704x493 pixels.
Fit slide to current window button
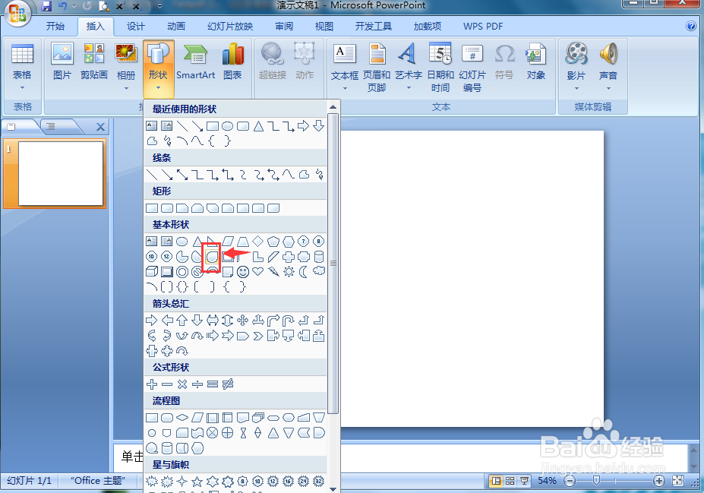[677, 481]
